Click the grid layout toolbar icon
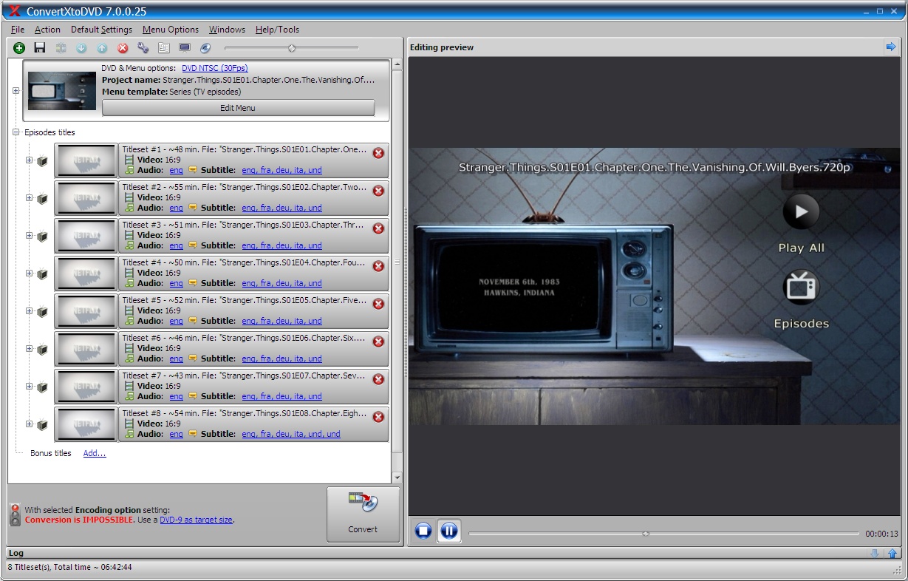Image resolution: width=908 pixels, height=581 pixels. point(164,48)
